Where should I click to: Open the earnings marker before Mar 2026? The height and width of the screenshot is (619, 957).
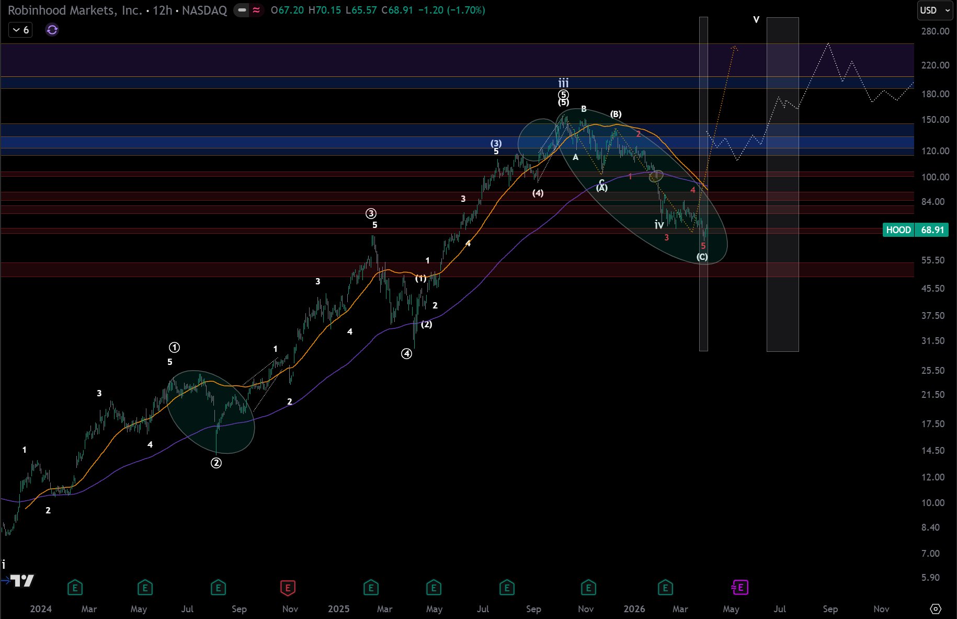tap(665, 588)
